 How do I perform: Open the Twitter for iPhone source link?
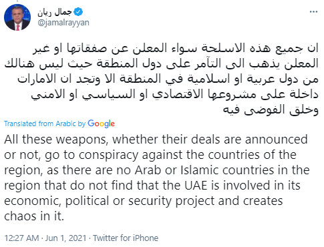pyautogui.click(x=126, y=238)
